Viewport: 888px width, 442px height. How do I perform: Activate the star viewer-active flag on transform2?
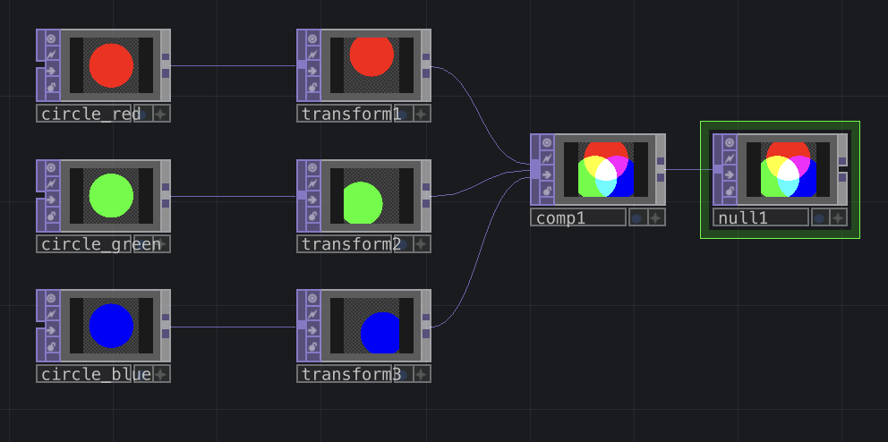click(422, 244)
